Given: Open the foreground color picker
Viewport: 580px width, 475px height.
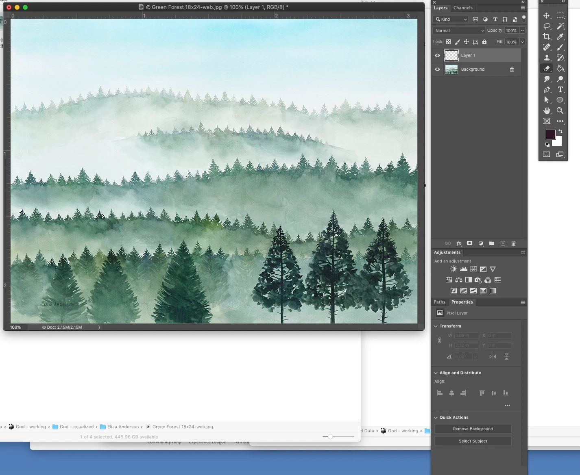Looking at the screenshot, I should [x=550, y=134].
